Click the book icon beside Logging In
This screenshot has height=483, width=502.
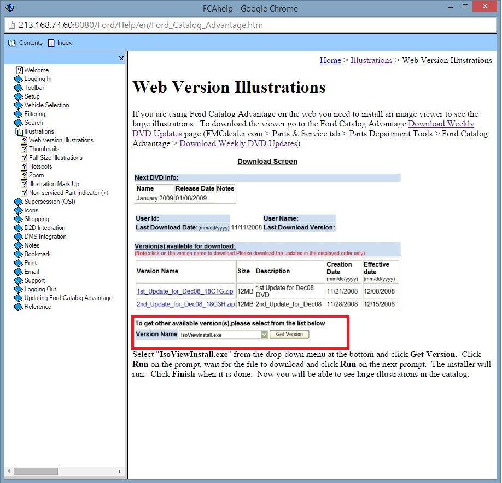19,79
